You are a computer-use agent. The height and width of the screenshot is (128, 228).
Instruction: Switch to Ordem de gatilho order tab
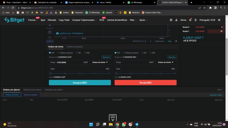(x=75, y=47)
